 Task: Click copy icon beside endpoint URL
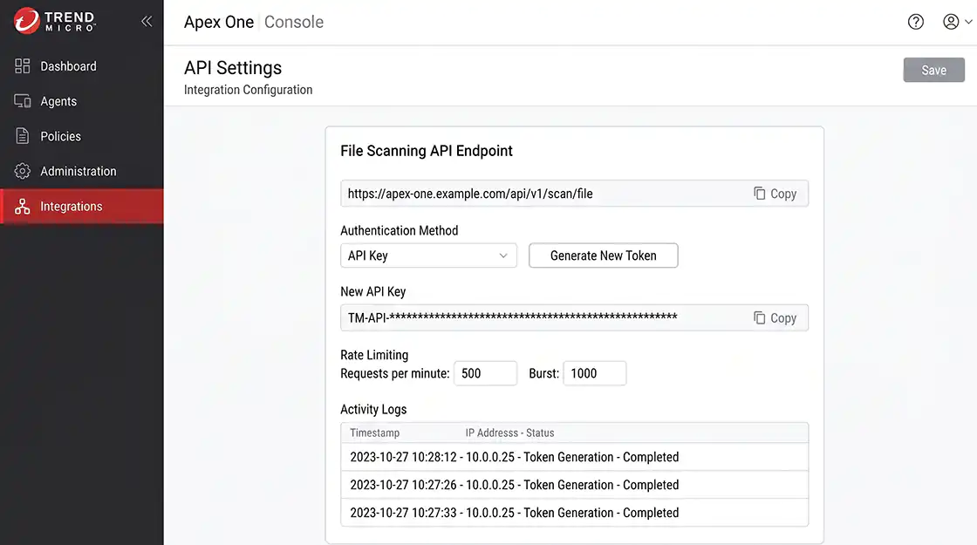click(760, 193)
